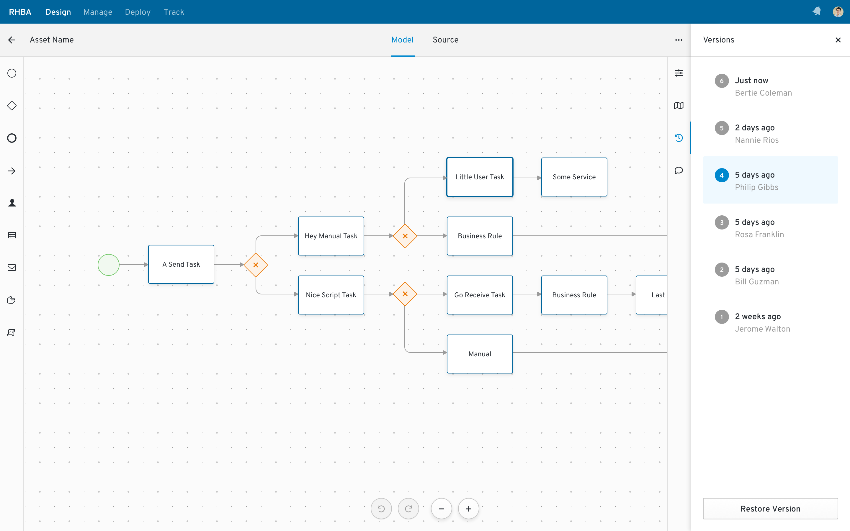Zoom in with the plus button

tap(469, 509)
